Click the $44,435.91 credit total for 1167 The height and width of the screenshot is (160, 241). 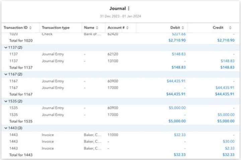225,94
